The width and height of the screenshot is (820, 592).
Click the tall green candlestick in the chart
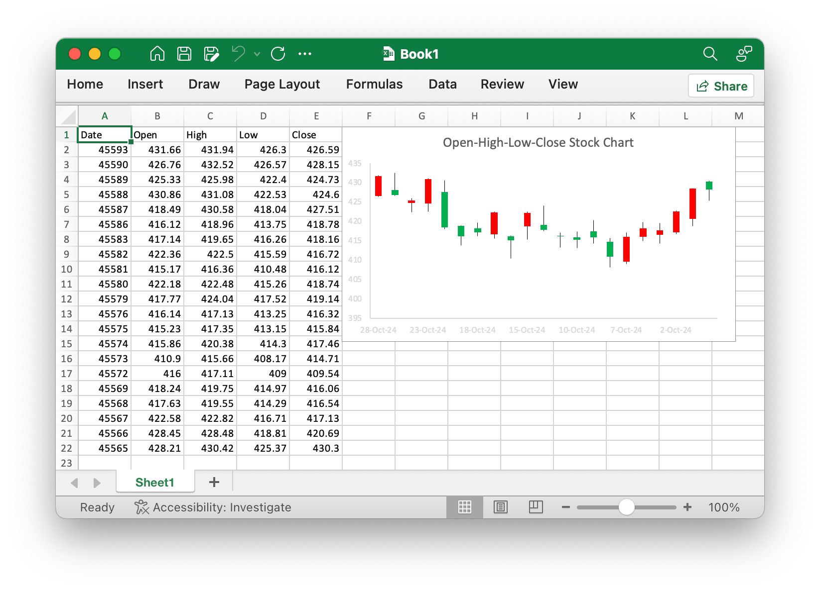click(x=445, y=209)
